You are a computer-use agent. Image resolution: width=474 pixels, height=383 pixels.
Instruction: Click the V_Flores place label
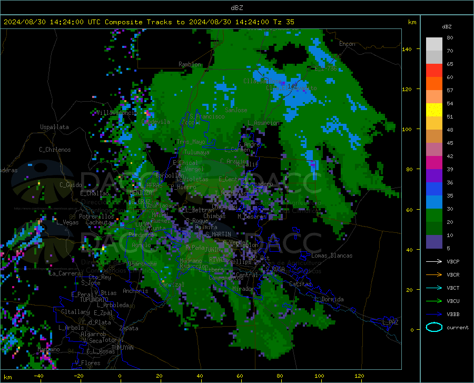click(x=87, y=363)
